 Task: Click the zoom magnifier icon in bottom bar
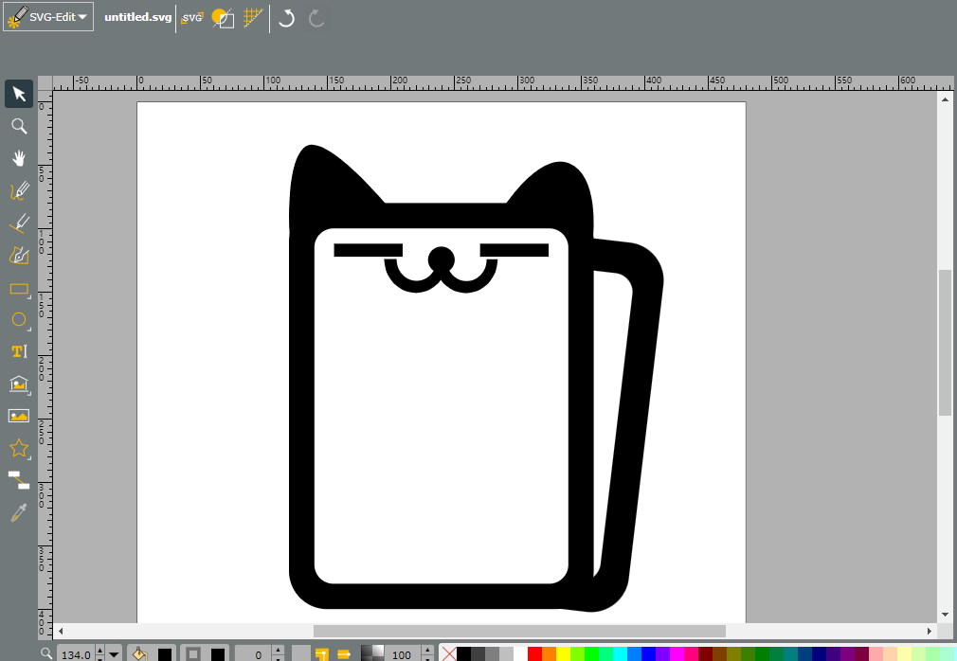tap(46, 653)
